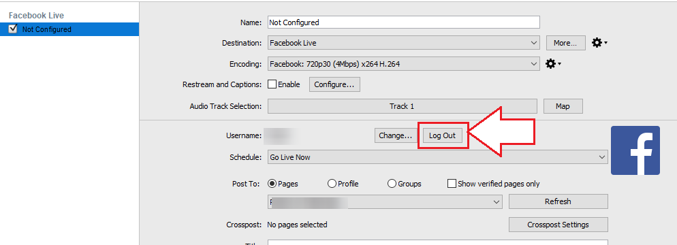Open More... destinations button
Image resolution: width=677 pixels, height=245 pixels.
coord(565,43)
